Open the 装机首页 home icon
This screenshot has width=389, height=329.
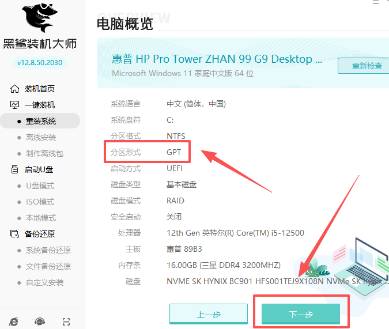pos(14,89)
